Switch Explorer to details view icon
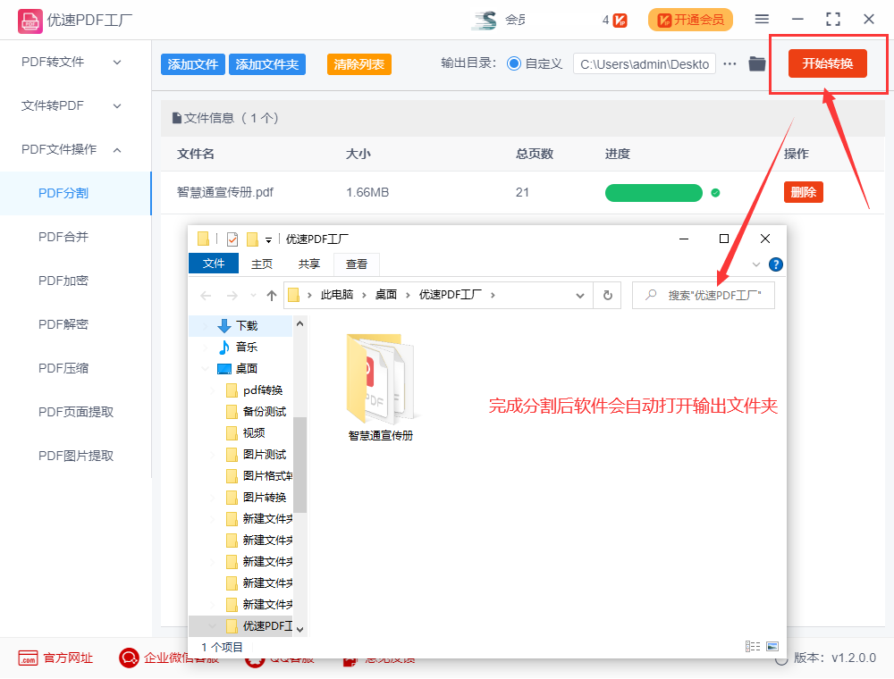Viewport: 894px width, 679px height. pos(753,646)
